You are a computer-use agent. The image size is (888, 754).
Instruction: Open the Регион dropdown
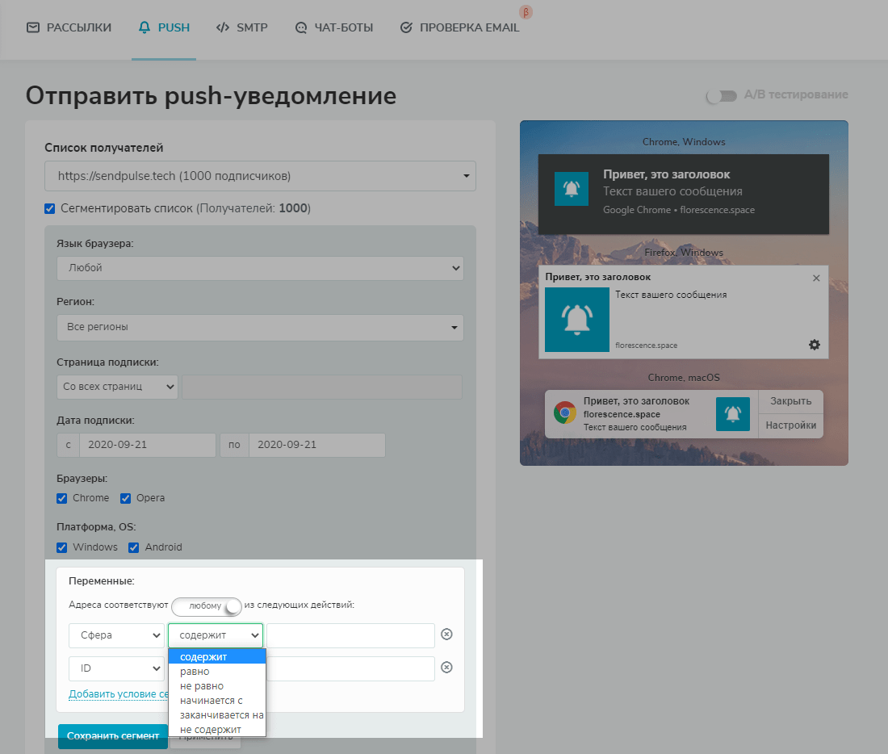click(x=260, y=327)
